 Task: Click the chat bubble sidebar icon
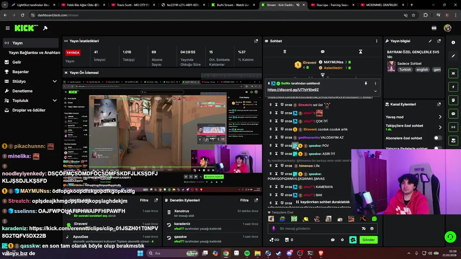point(453,114)
